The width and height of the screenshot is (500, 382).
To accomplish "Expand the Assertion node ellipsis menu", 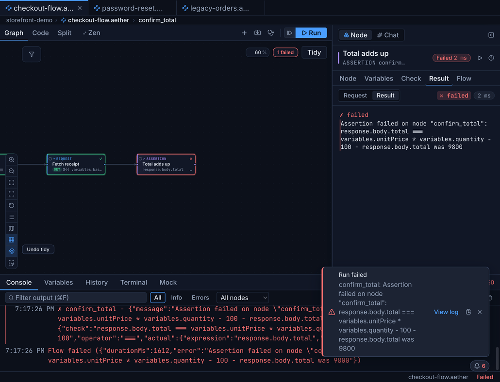I will tap(191, 170).
